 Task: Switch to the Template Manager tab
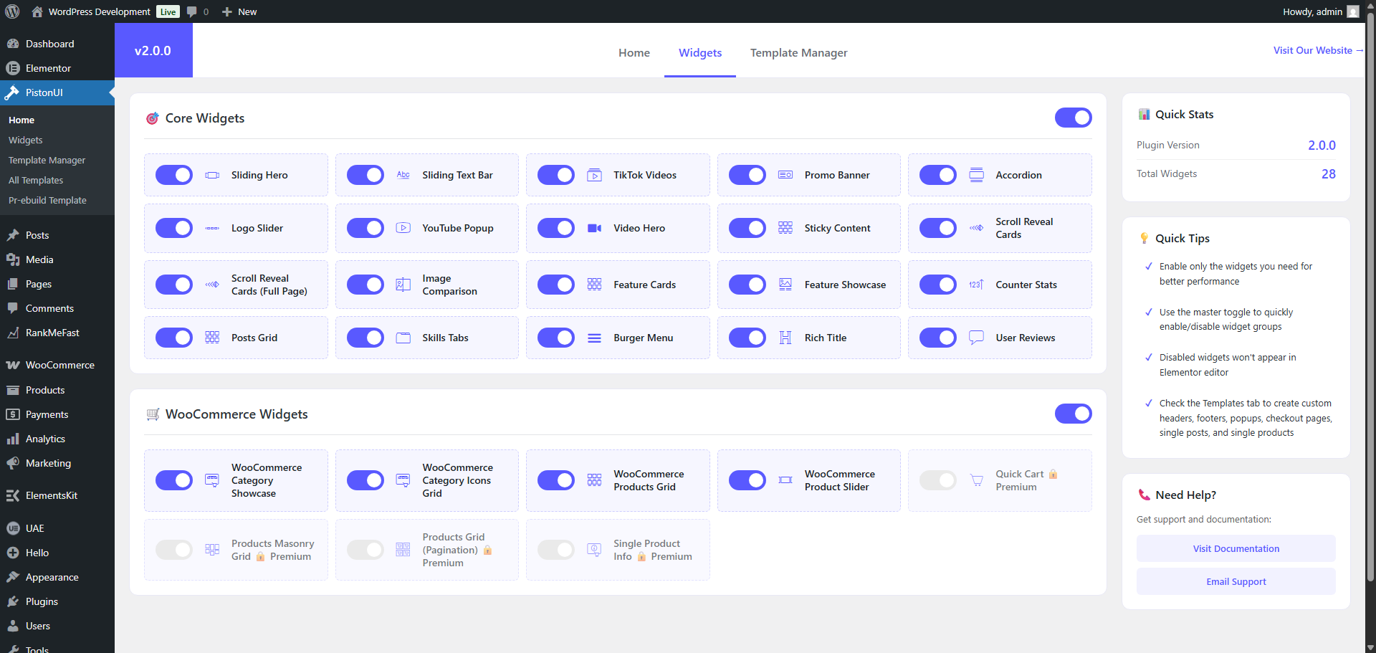(x=798, y=52)
